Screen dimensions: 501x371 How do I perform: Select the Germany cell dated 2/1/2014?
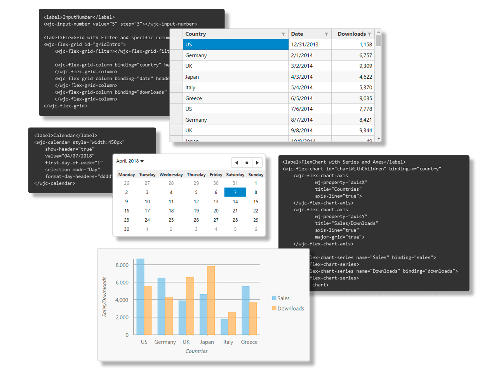[x=236, y=55]
